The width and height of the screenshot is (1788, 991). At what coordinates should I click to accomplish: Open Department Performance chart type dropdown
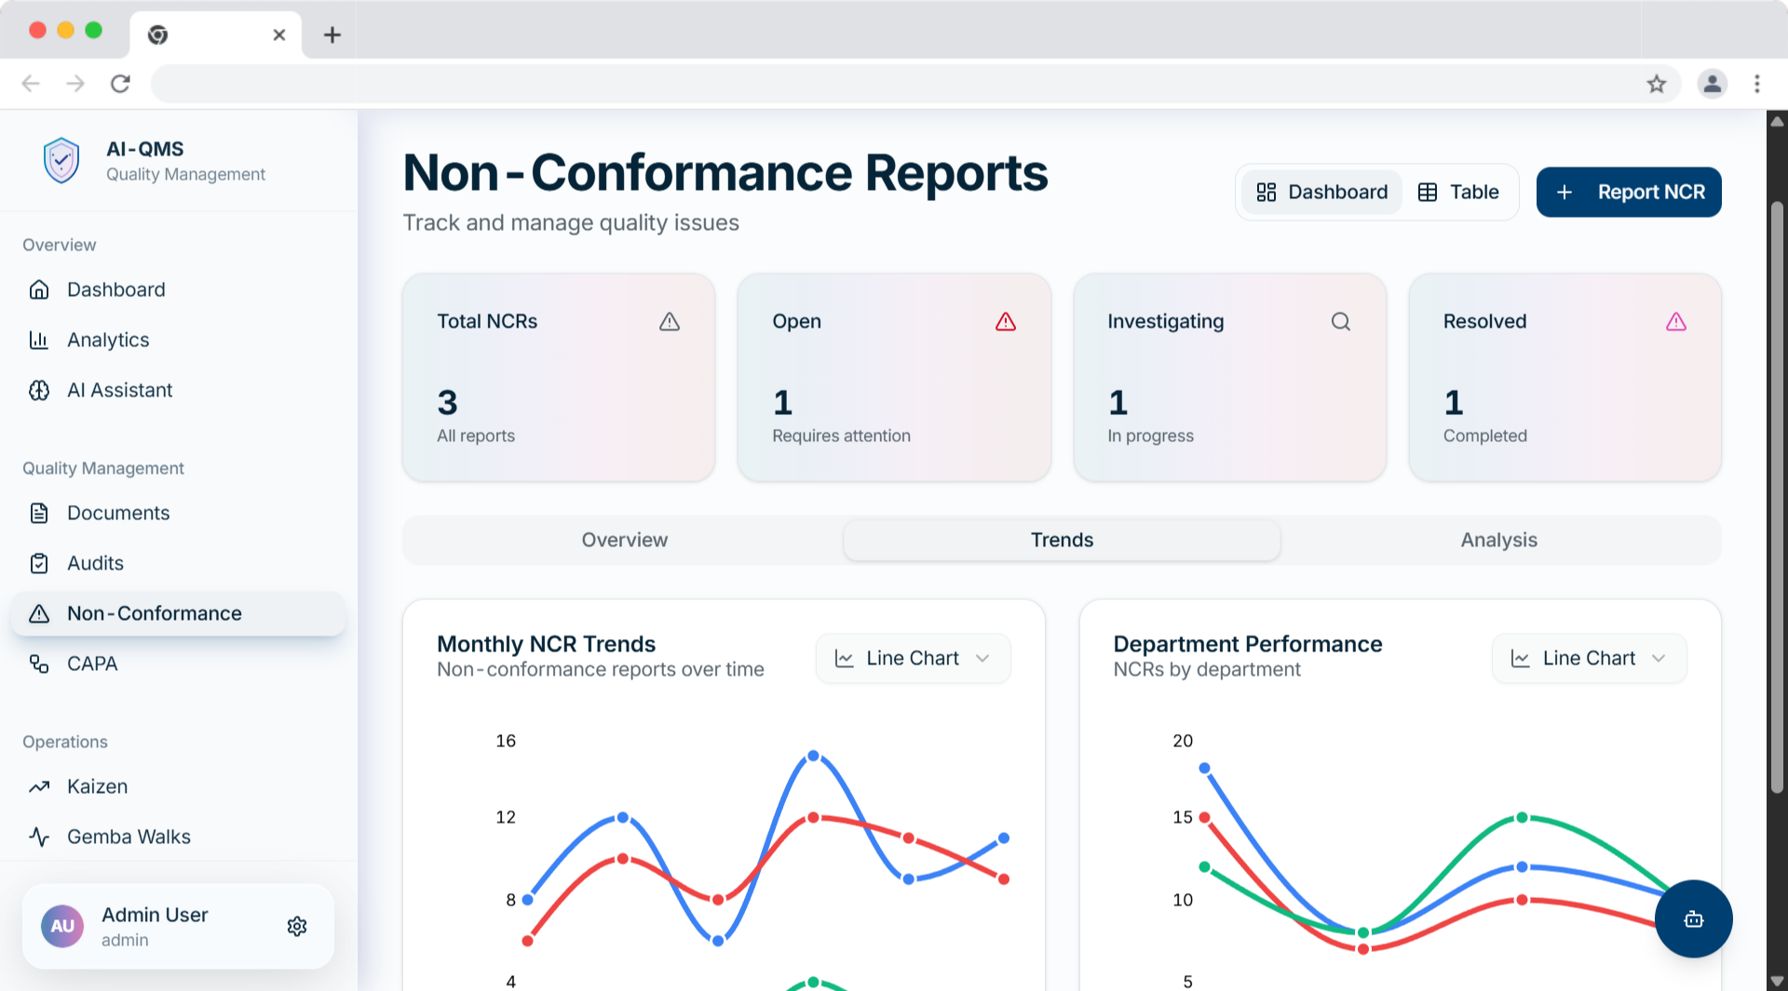[1589, 658]
